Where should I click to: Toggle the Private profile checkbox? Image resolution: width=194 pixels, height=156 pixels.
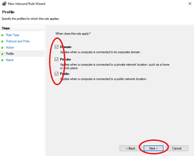57,59
